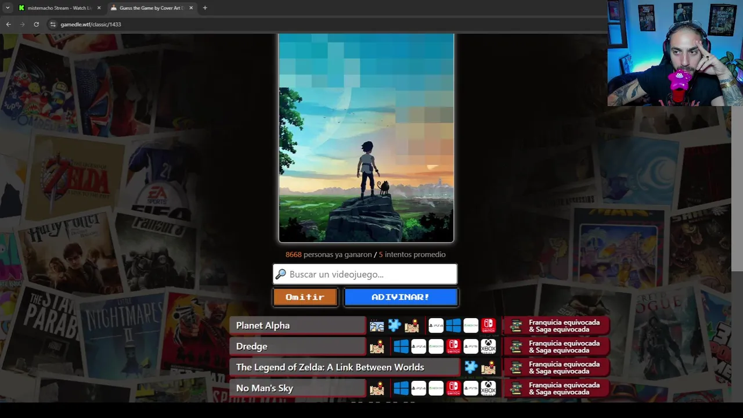Click the franchise icon in Planet Alpha row

click(x=515, y=326)
